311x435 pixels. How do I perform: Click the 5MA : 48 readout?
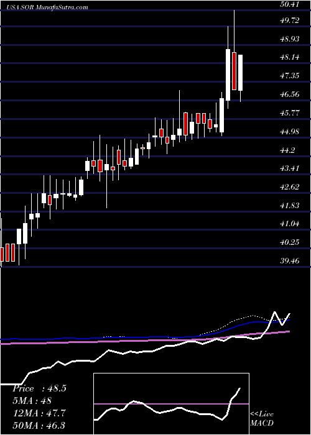pos(32,401)
